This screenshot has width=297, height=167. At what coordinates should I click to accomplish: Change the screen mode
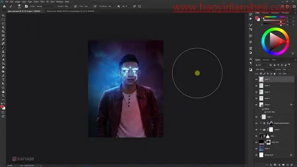(x=3, y=116)
